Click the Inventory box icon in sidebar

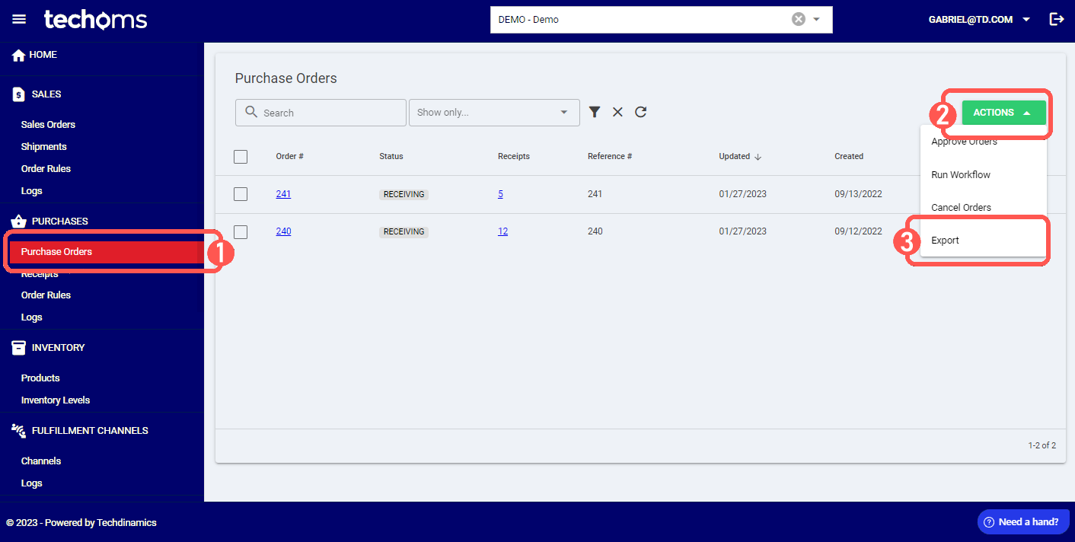click(18, 347)
